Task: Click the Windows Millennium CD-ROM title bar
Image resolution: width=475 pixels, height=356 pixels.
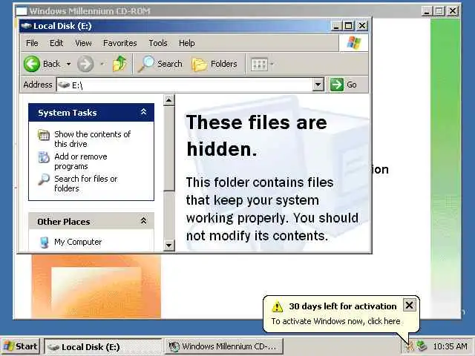Action: (218, 11)
